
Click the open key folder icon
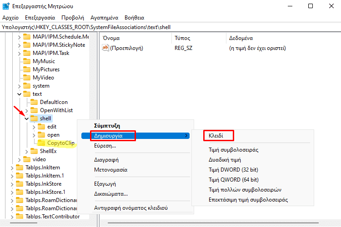coord(41,135)
